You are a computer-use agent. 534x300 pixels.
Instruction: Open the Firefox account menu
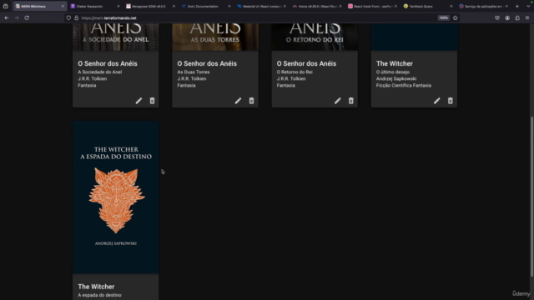pyautogui.click(x=507, y=18)
